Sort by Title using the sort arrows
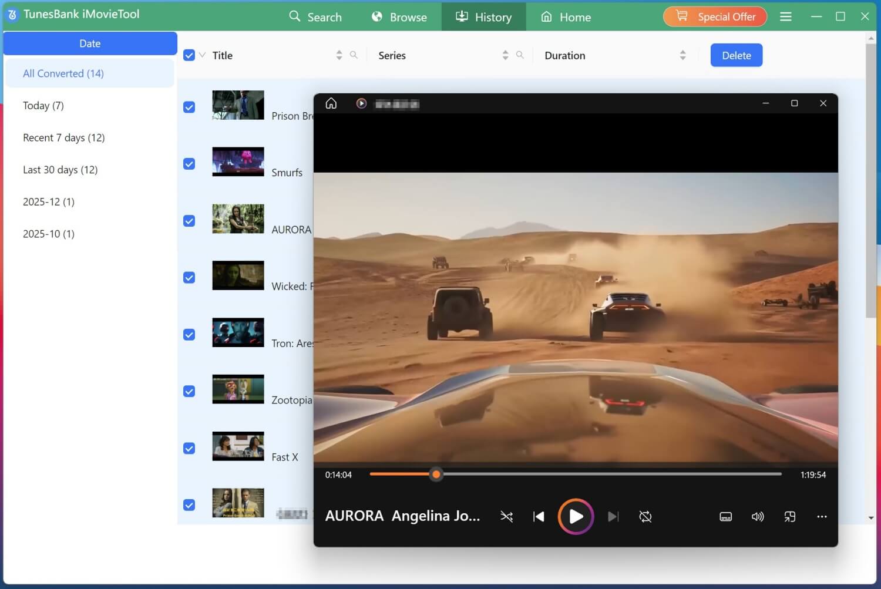Image resolution: width=881 pixels, height=589 pixels. (x=339, y=55)
